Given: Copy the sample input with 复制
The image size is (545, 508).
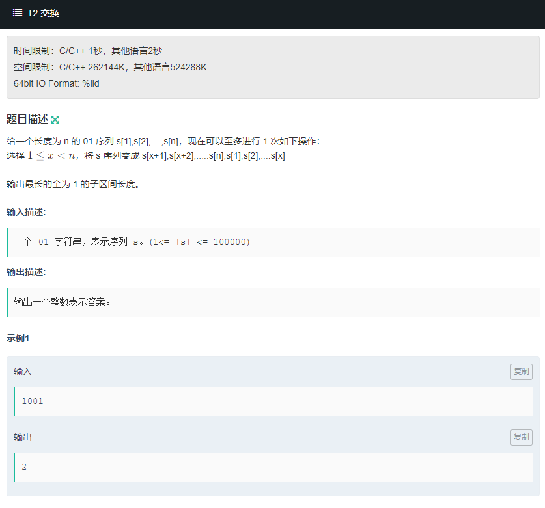Looking at the screenshot, I should (521, 371).
